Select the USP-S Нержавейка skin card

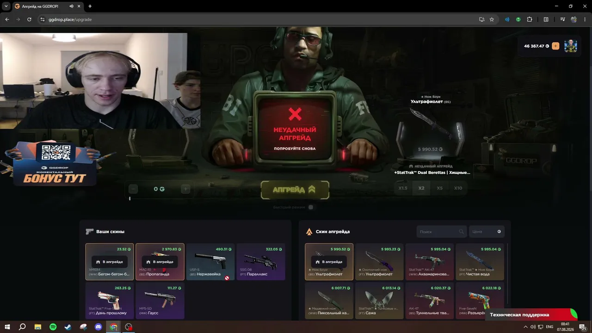click(x=210, y=262)
